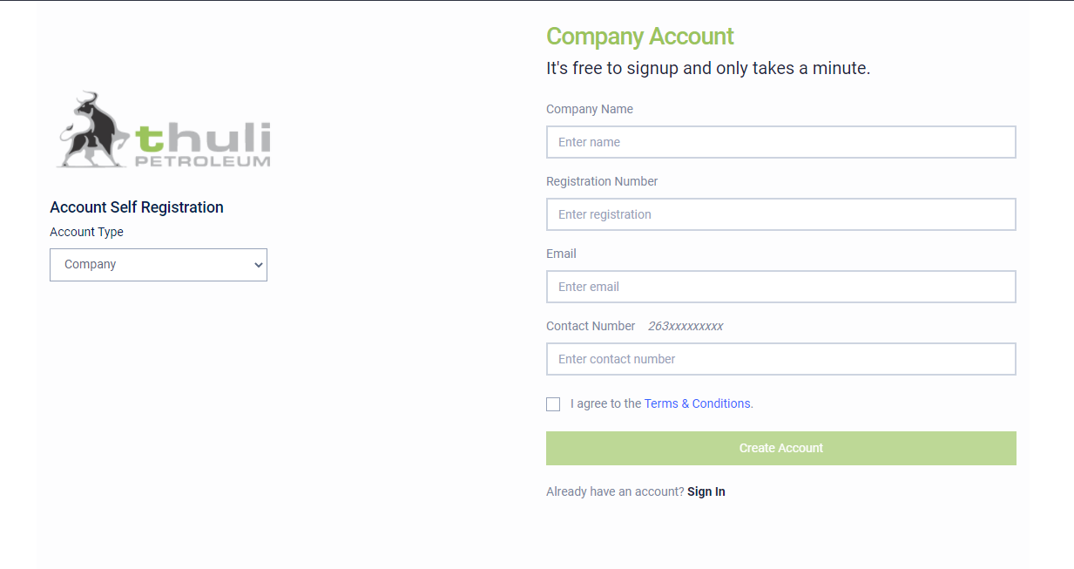Click the 'I agree to the' text
1074x569 pixels.
606,403
